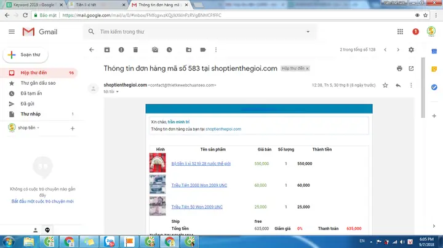Open Calendar side panel icon

pos(434,52)
